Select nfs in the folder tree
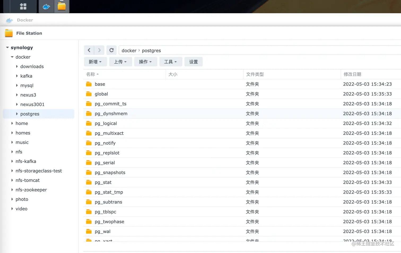Viewport: 401px width, 253px height. coord(19,152)
